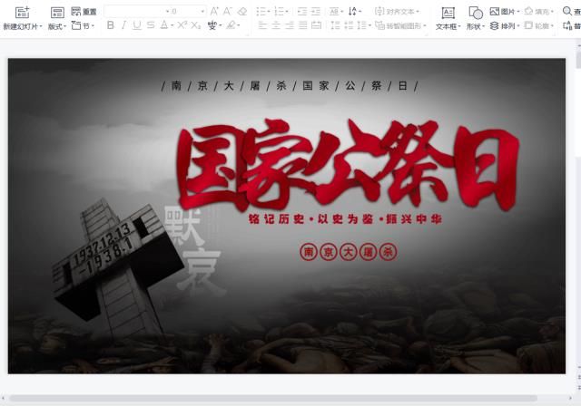This screenshot has height=406, width=581.
Task: Open the 文本框 dropdown arrow
Action: tap(459, 26)
